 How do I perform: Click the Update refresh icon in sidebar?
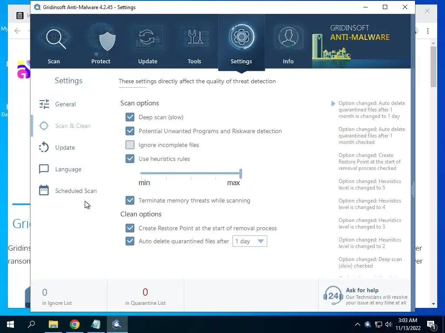(x=44, y=147)
